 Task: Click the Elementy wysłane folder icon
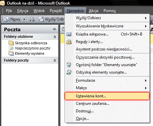(11, 53)
